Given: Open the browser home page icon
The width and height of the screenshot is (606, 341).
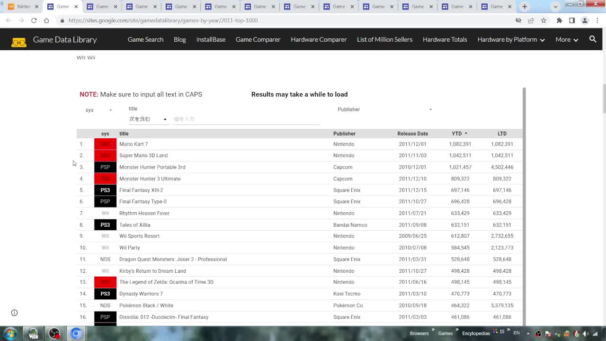Looking at the screenshot, I should pos(46,20).
